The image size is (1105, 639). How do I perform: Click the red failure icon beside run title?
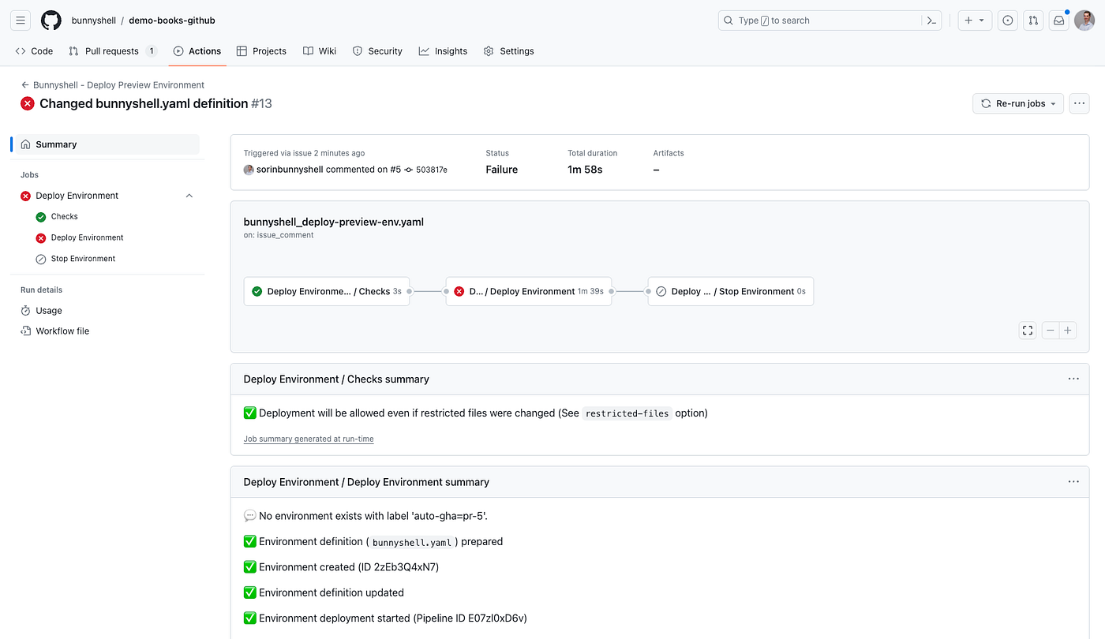point(28,103)
